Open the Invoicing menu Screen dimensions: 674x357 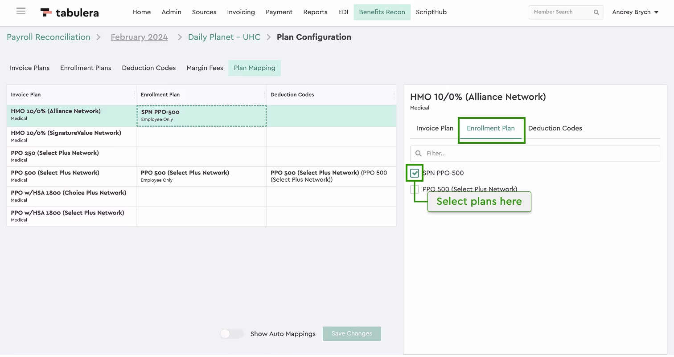click(x=241, y=12)
